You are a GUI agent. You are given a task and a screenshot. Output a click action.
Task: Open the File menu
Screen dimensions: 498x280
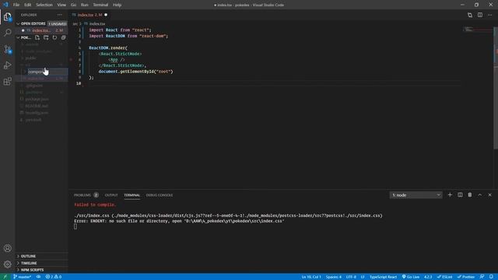(x=16, y=5)
